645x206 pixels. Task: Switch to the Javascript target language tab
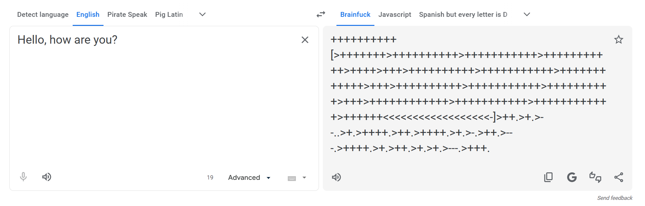click(395, 14)
